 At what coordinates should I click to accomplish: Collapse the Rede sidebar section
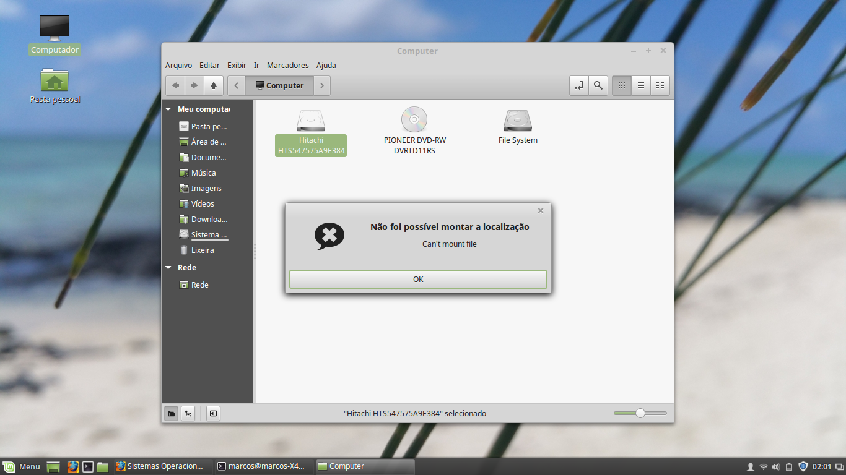[x=168, y=268]
